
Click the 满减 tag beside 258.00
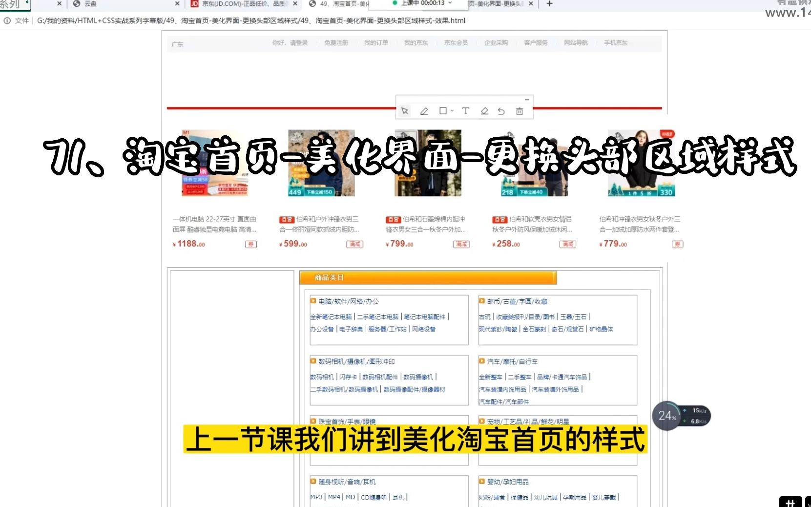pyautogui.click(x=568, y=244)
